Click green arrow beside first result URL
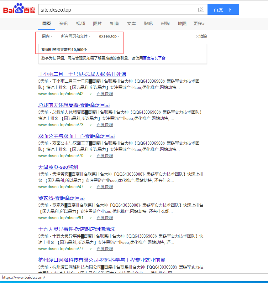268x283 pixels. click(x=91, y=94)
